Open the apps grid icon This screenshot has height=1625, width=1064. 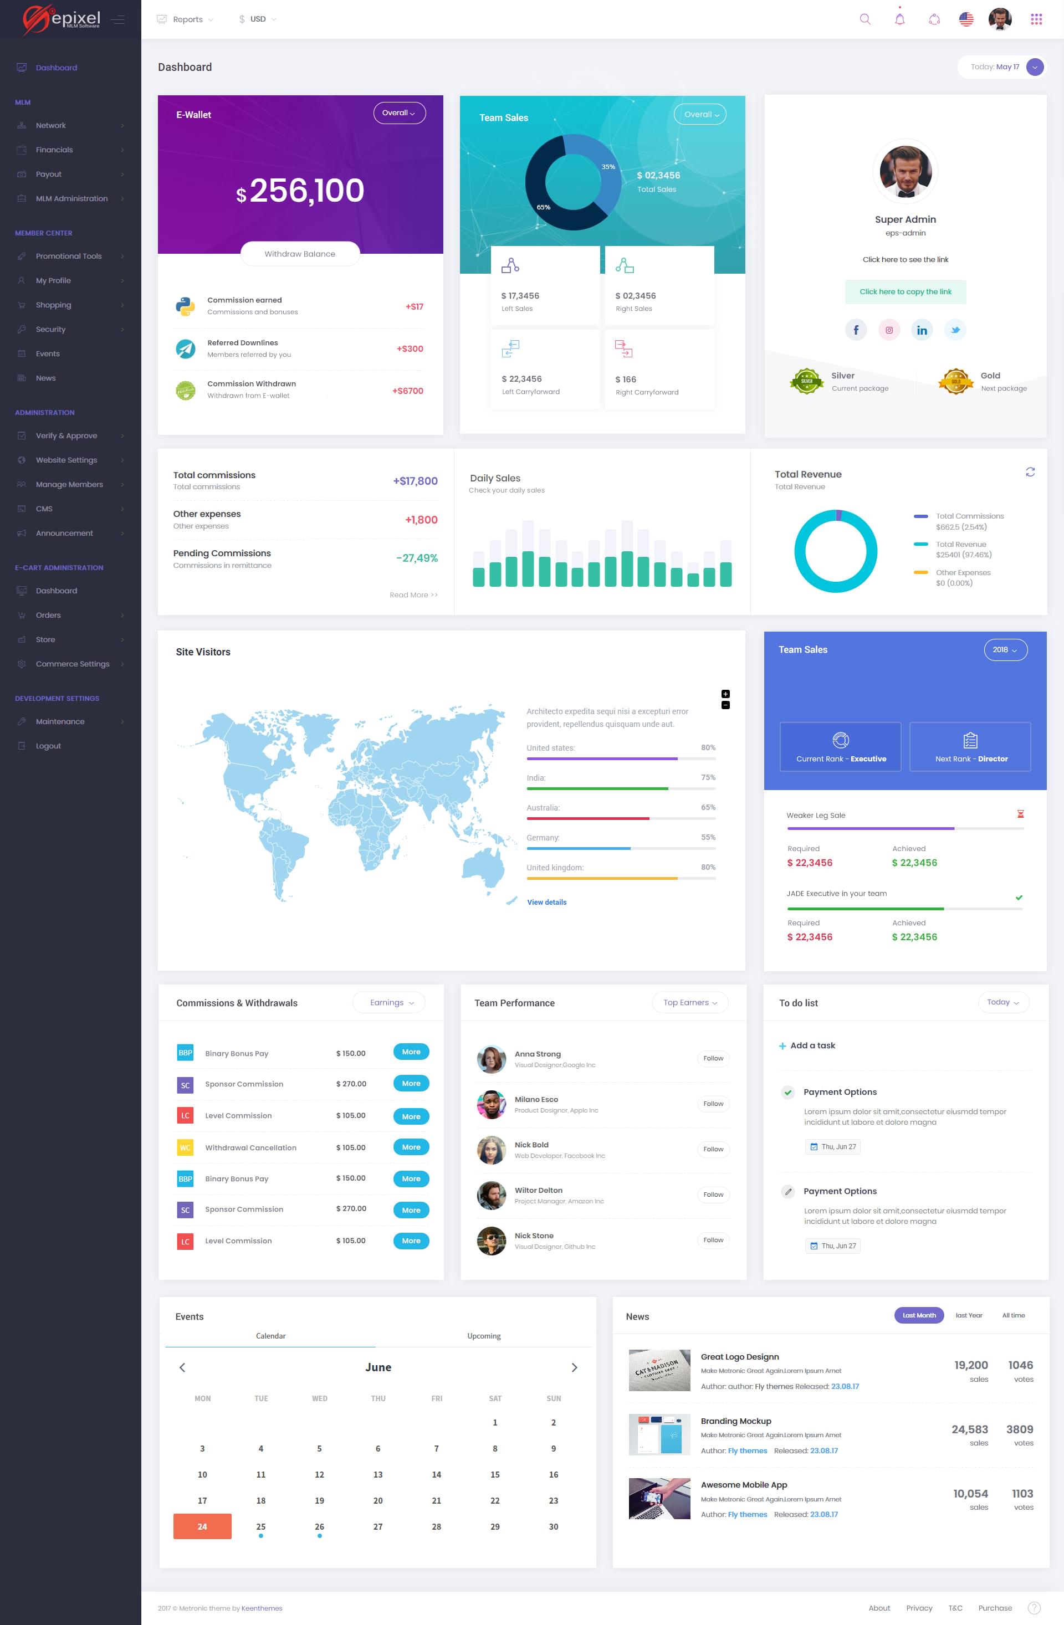pos(1036,19)
